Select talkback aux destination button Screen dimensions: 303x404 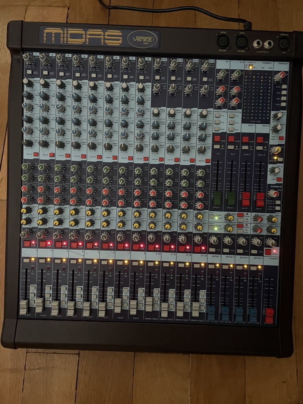[x=284, y=93]
